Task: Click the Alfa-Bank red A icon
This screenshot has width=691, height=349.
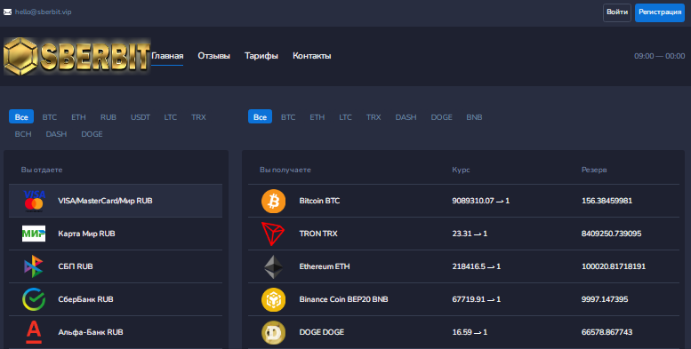Action: (x=34, y=332)
